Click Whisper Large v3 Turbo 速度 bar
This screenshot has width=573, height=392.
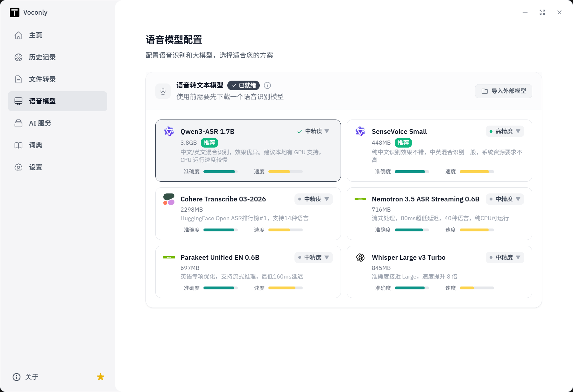(x=477, y=288)
